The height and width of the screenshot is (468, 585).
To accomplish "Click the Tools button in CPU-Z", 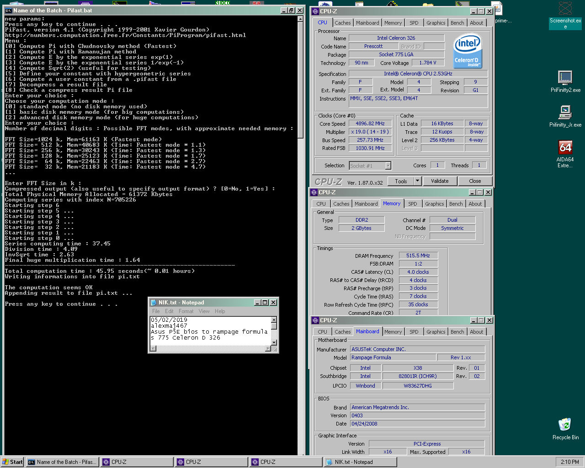I will pyautogui.click(x=401, y=181).
